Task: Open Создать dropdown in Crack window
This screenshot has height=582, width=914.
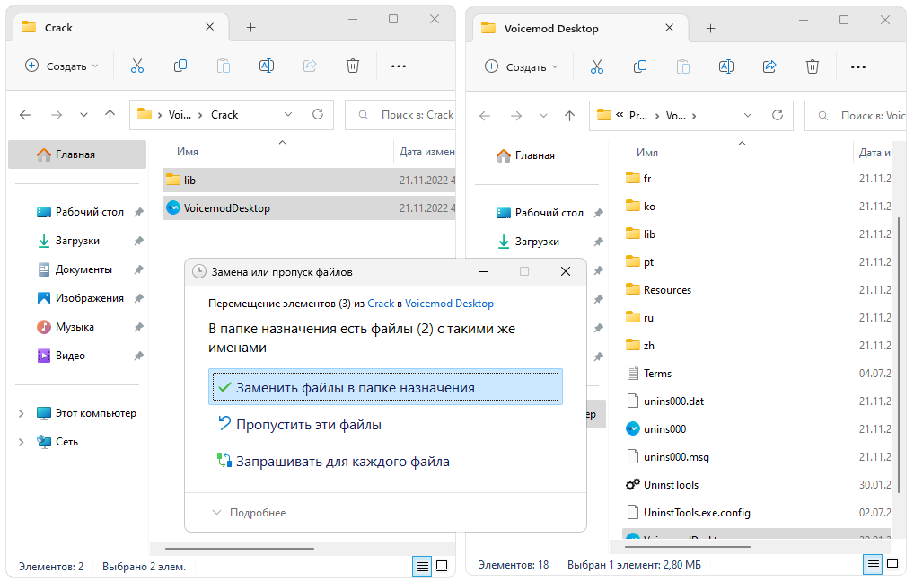Action: [62, 66]
